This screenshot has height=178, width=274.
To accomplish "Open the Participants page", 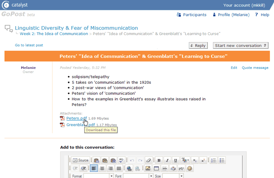I will (x=191, y=15).
